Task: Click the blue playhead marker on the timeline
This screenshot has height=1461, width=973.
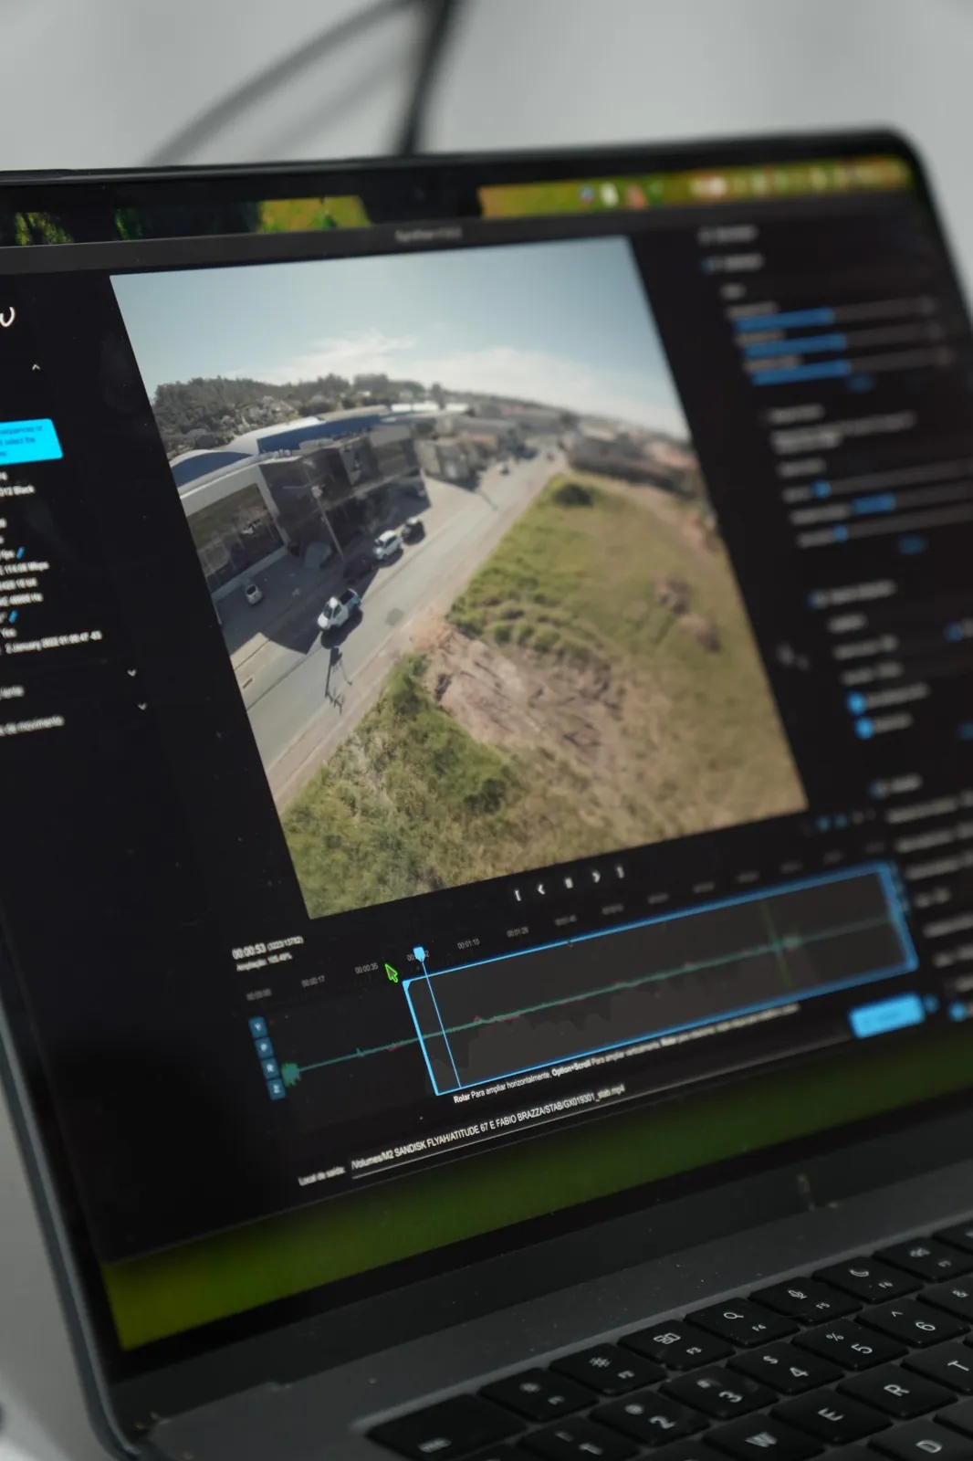Action: coord(419,954)
